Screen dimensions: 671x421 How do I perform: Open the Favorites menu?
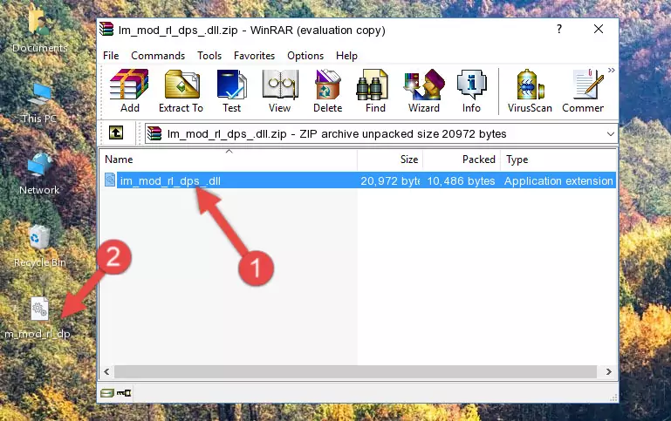point(254,56)
